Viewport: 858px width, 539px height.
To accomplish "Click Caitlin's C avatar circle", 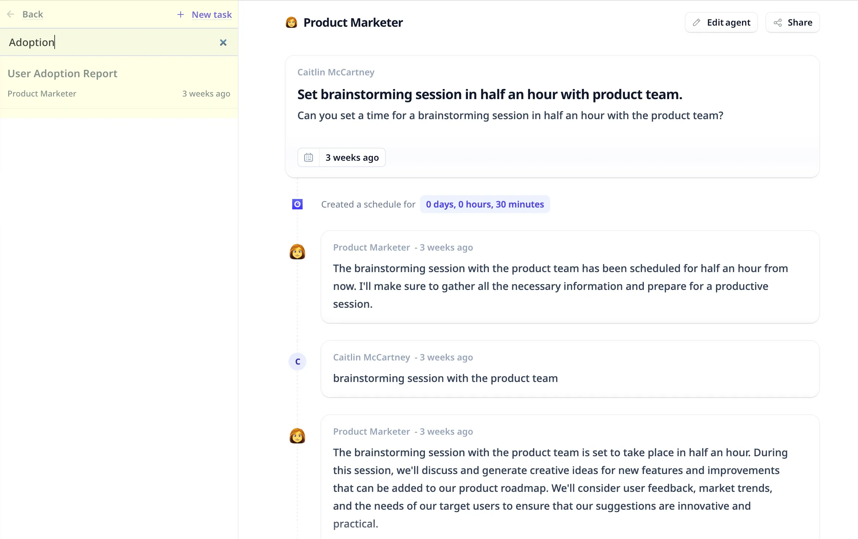I will [x=297, y=362].
